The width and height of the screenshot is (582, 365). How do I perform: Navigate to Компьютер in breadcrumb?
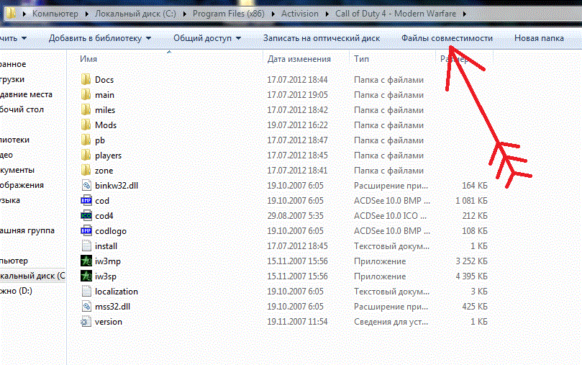55,14
